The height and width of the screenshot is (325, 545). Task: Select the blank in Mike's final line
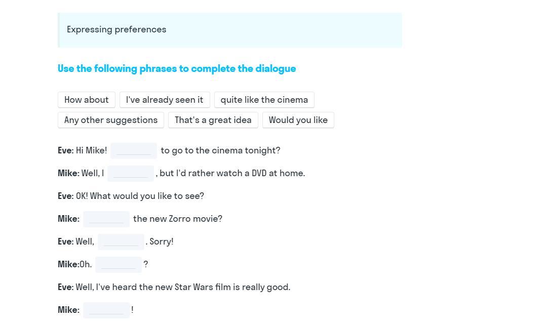[x=106, y=310]
